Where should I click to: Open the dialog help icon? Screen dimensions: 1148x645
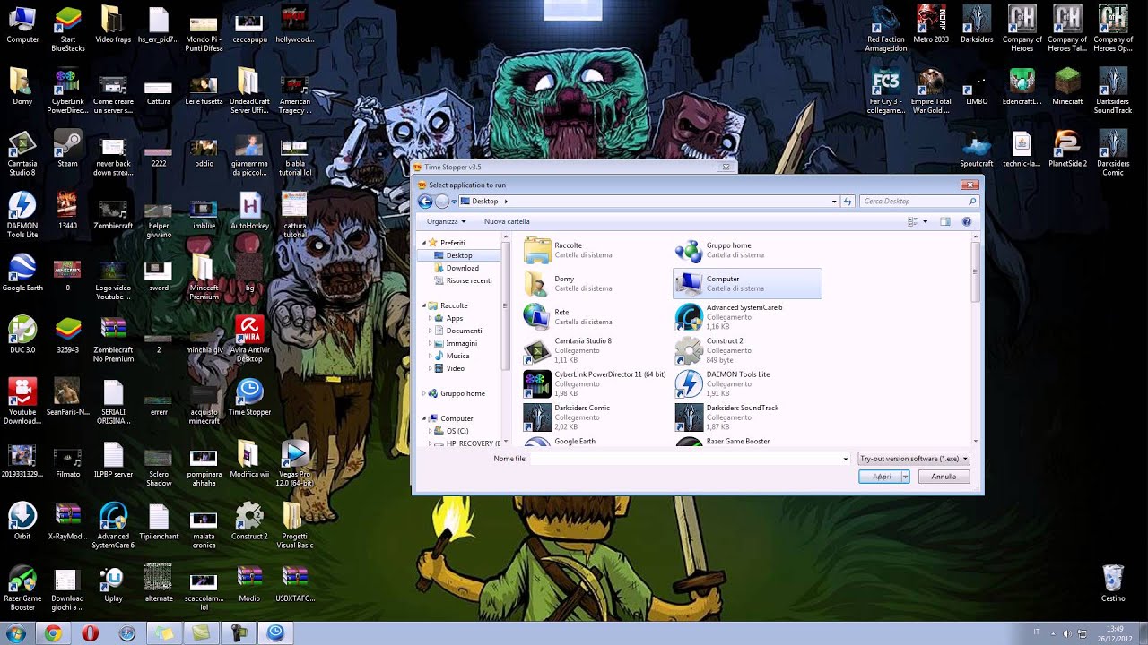pos(966,221)
